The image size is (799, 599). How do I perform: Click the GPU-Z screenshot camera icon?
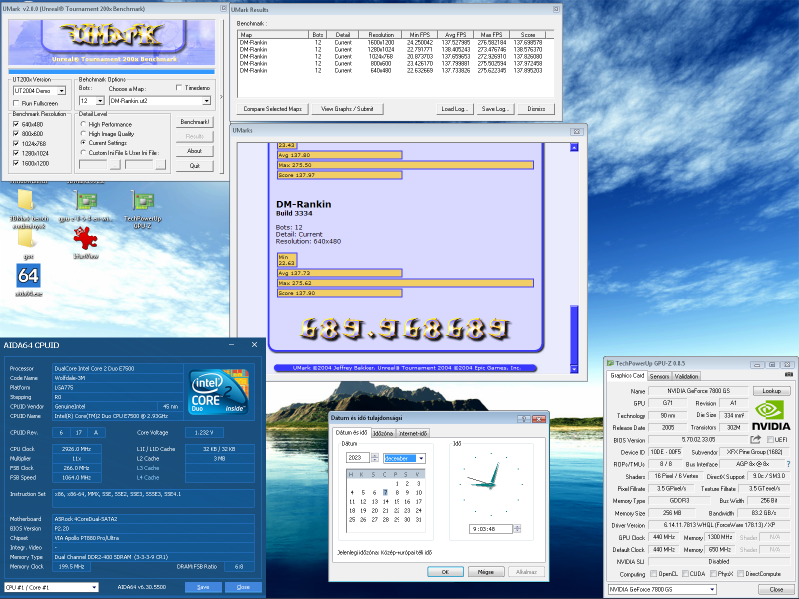click(789, 375)
